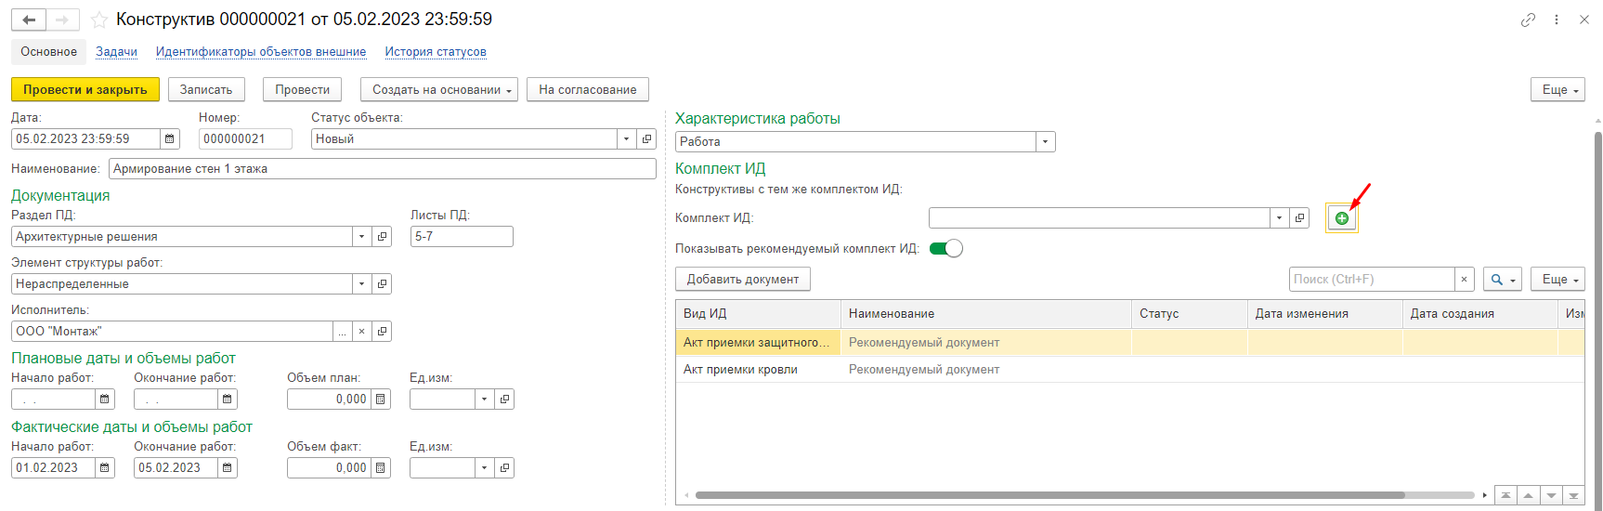Open calculator for Объем план field
Screen dimensions: 1603x511
point(381,400)
